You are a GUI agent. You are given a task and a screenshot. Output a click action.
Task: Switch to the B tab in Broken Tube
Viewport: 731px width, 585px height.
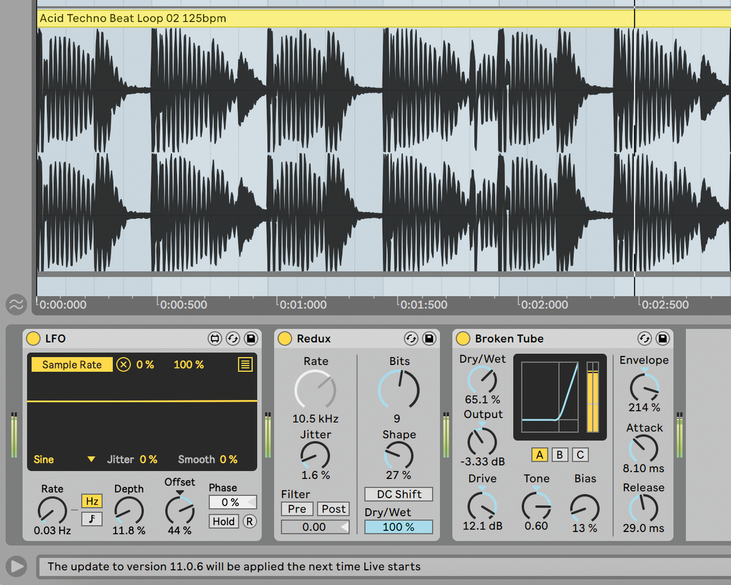pos(559,455)
